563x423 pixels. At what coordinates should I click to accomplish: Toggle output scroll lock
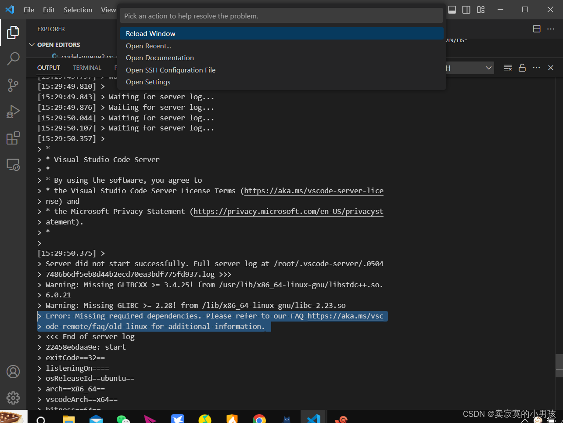tap(522, 68)
